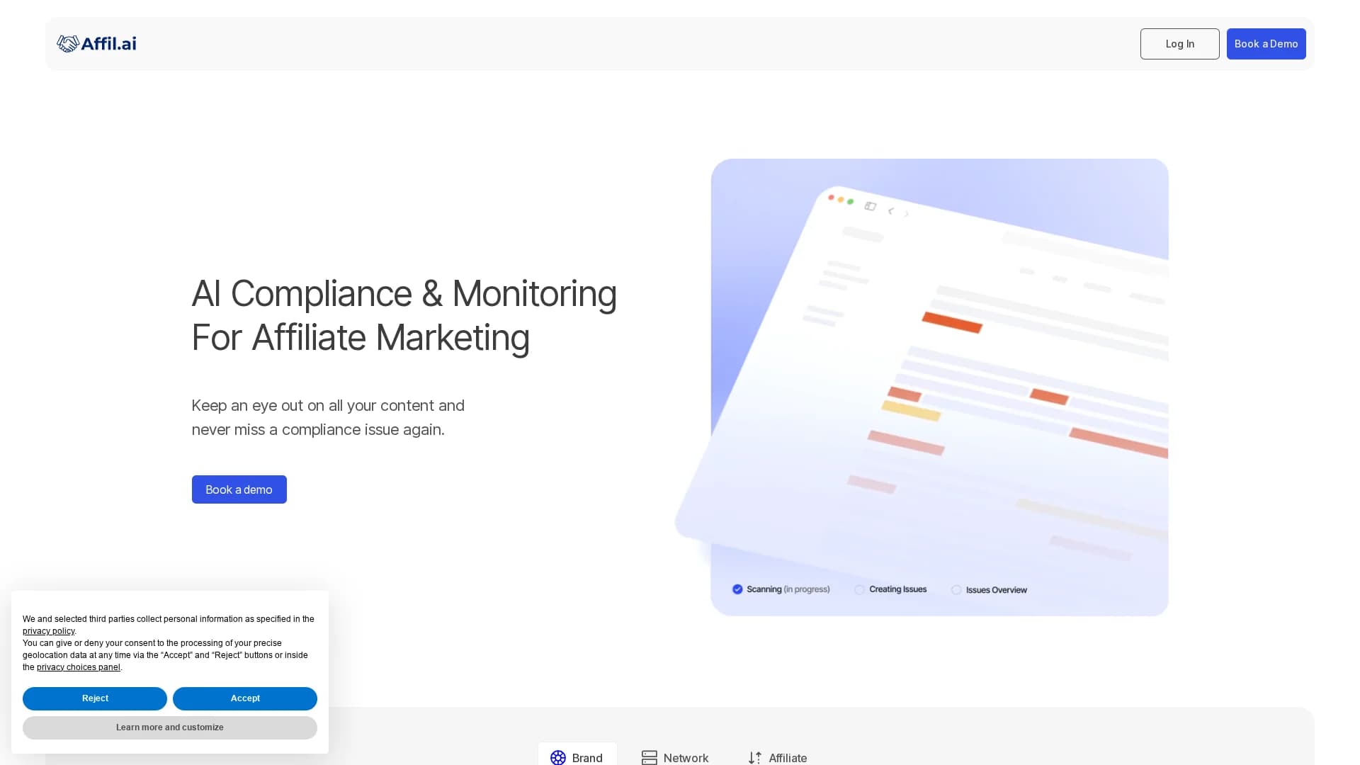
Task: Click the AI Compliance & Monitoring headline
Action: pyautogui.click(x=404, y=315)
